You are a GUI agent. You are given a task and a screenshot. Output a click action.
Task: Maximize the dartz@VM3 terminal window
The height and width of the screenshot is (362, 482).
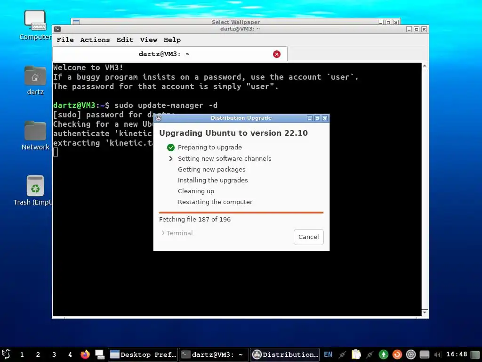coord(417,29)
